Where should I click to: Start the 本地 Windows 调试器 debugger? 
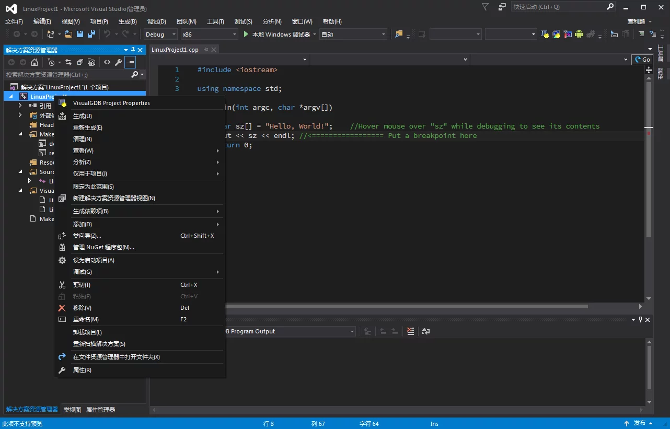pyautogui.click(x=276, y=34)
